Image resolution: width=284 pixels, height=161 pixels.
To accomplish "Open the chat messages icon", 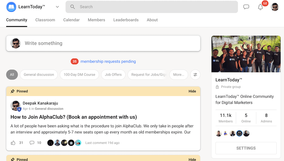I will pyautogui.click(x=246, y=7).
